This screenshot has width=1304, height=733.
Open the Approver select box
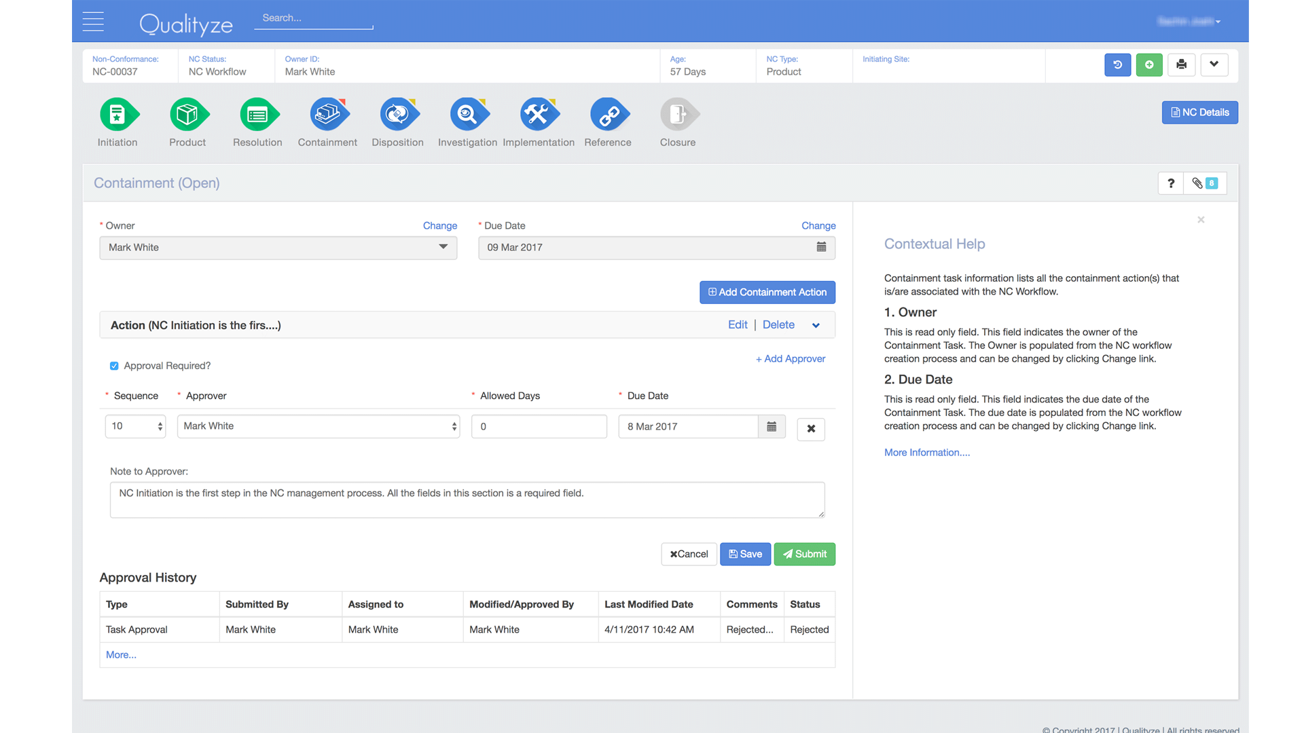point(318,426)
